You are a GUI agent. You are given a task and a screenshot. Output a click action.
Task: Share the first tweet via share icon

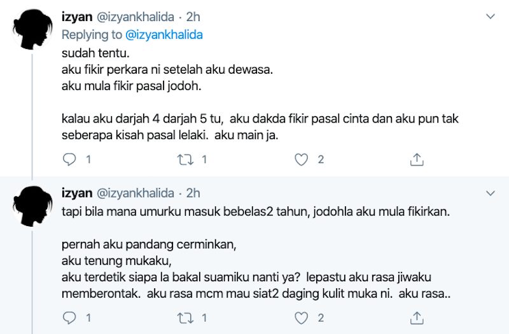[417, 159]
